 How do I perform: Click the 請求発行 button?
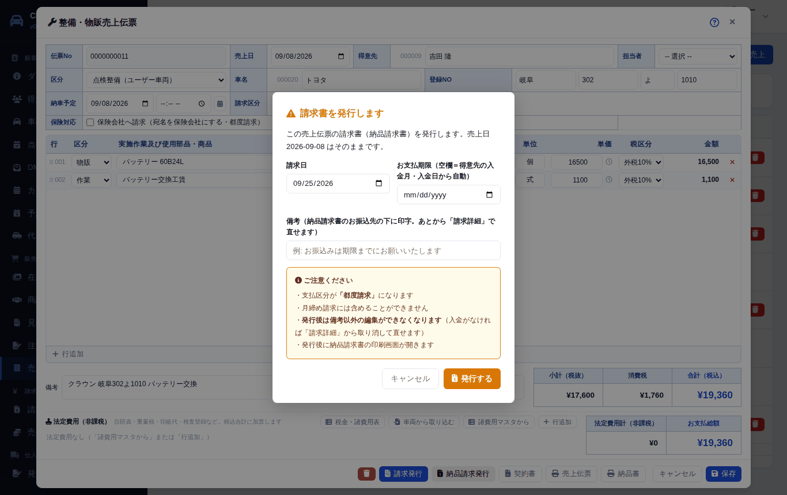click(403, 474)
